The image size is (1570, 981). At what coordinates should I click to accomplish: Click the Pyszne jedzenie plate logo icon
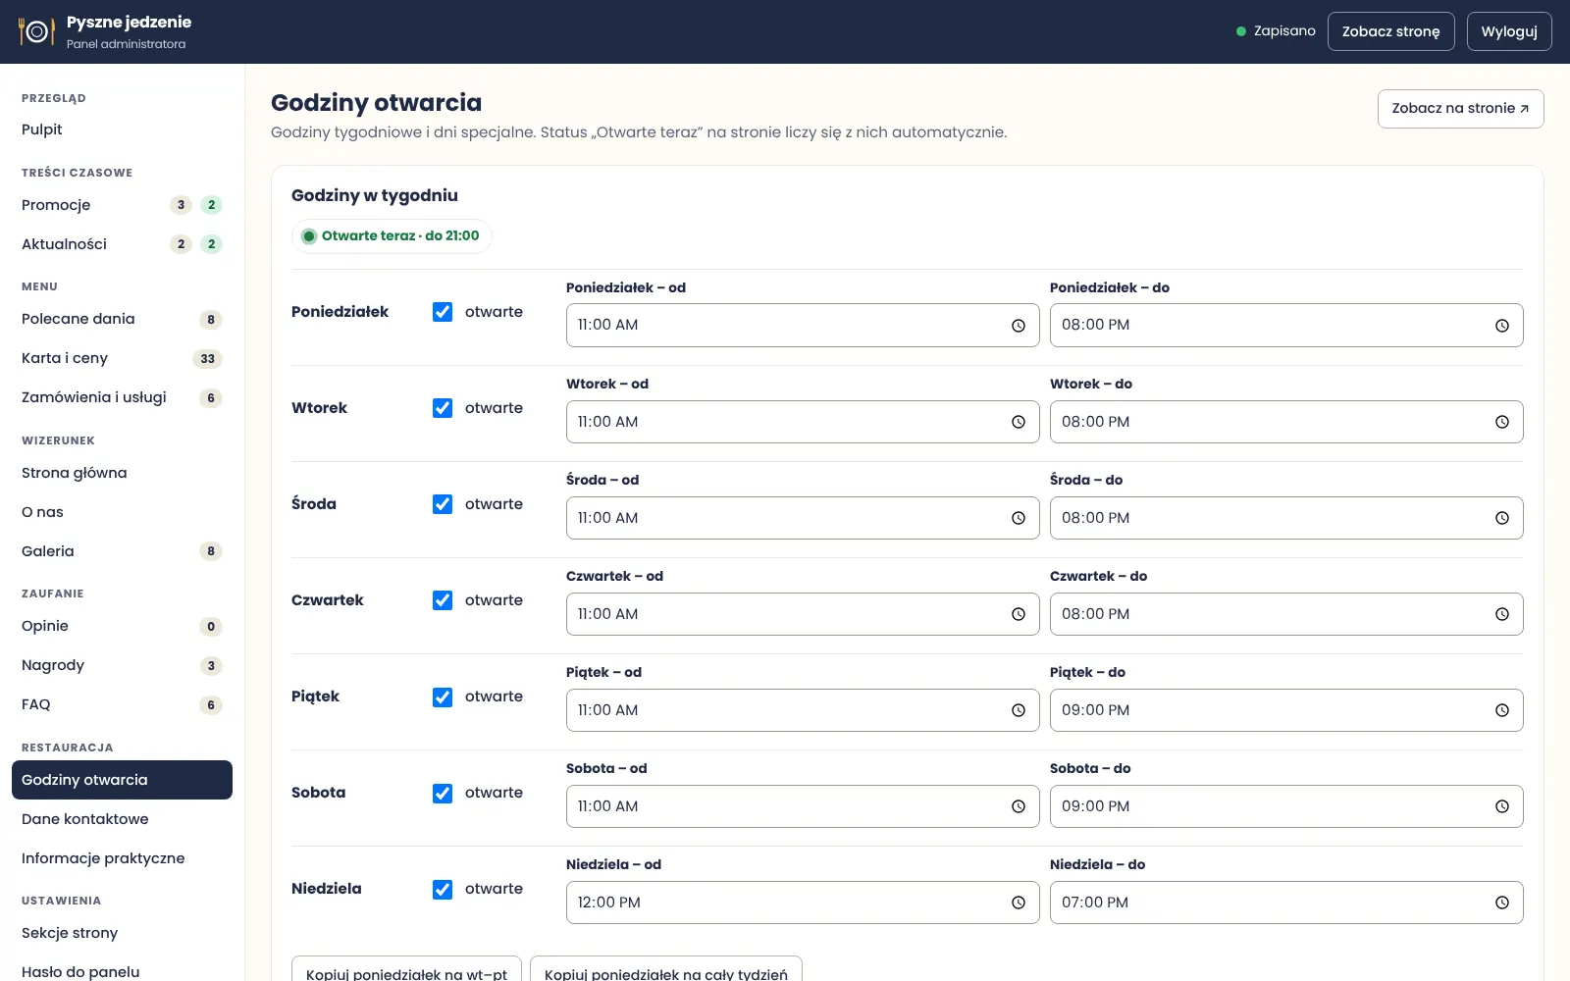click(x=36, y=31)
